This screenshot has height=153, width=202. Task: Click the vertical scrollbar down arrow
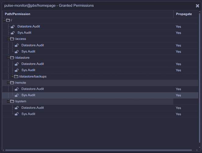[200, 147]
